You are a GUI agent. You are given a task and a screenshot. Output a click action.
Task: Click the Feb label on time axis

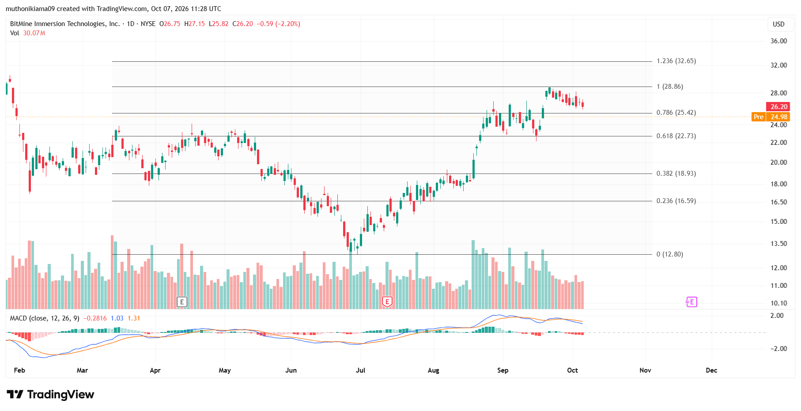coord(19,370)
